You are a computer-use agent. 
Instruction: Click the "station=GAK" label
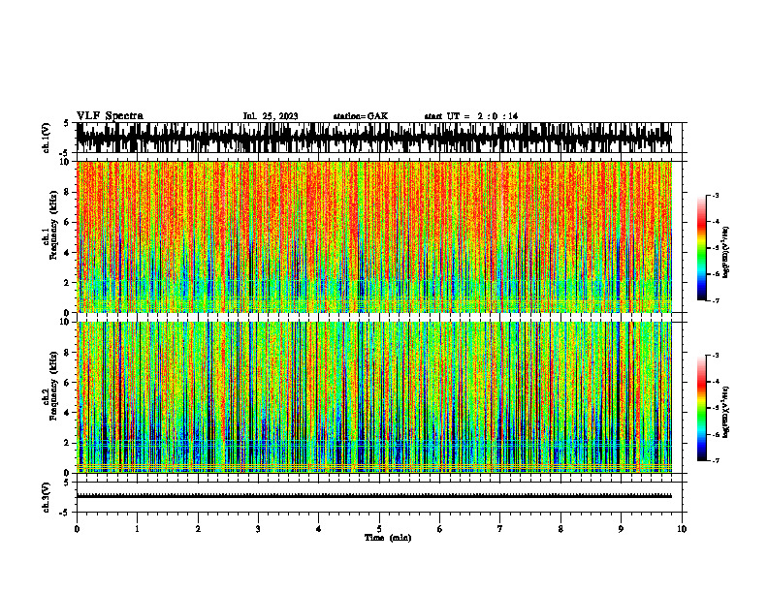click(361, 116)
